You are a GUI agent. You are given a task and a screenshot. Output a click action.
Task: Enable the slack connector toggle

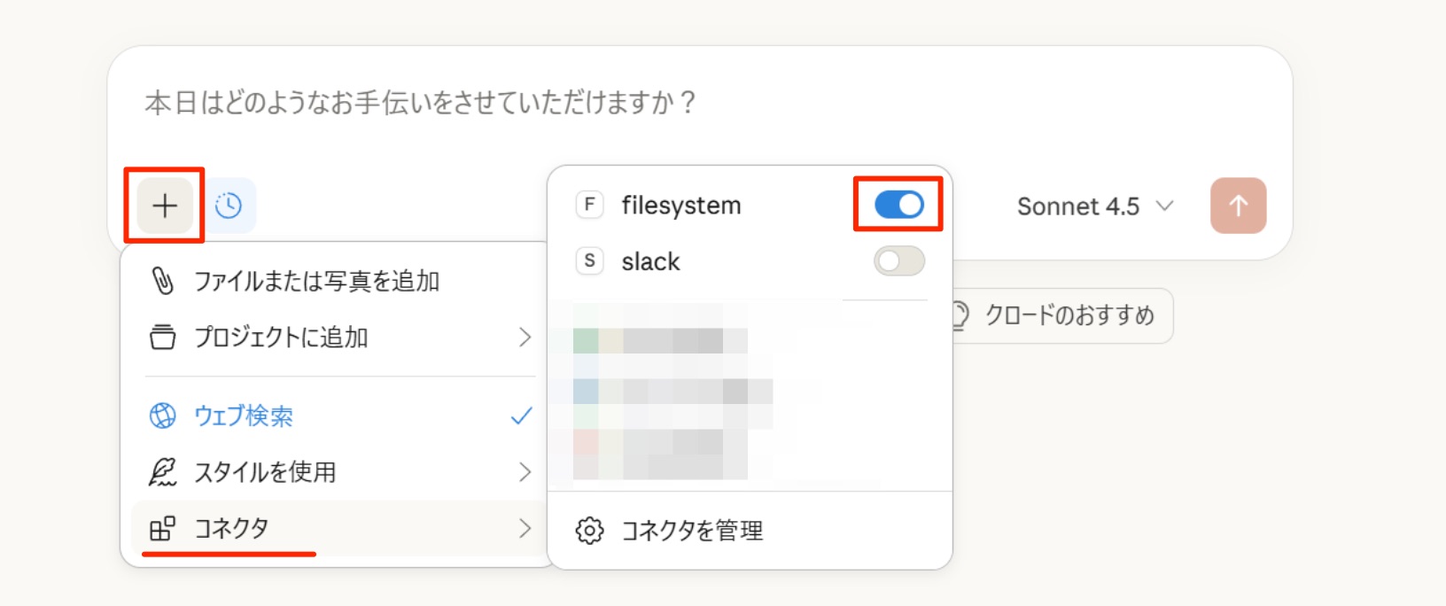pos(898,261)
